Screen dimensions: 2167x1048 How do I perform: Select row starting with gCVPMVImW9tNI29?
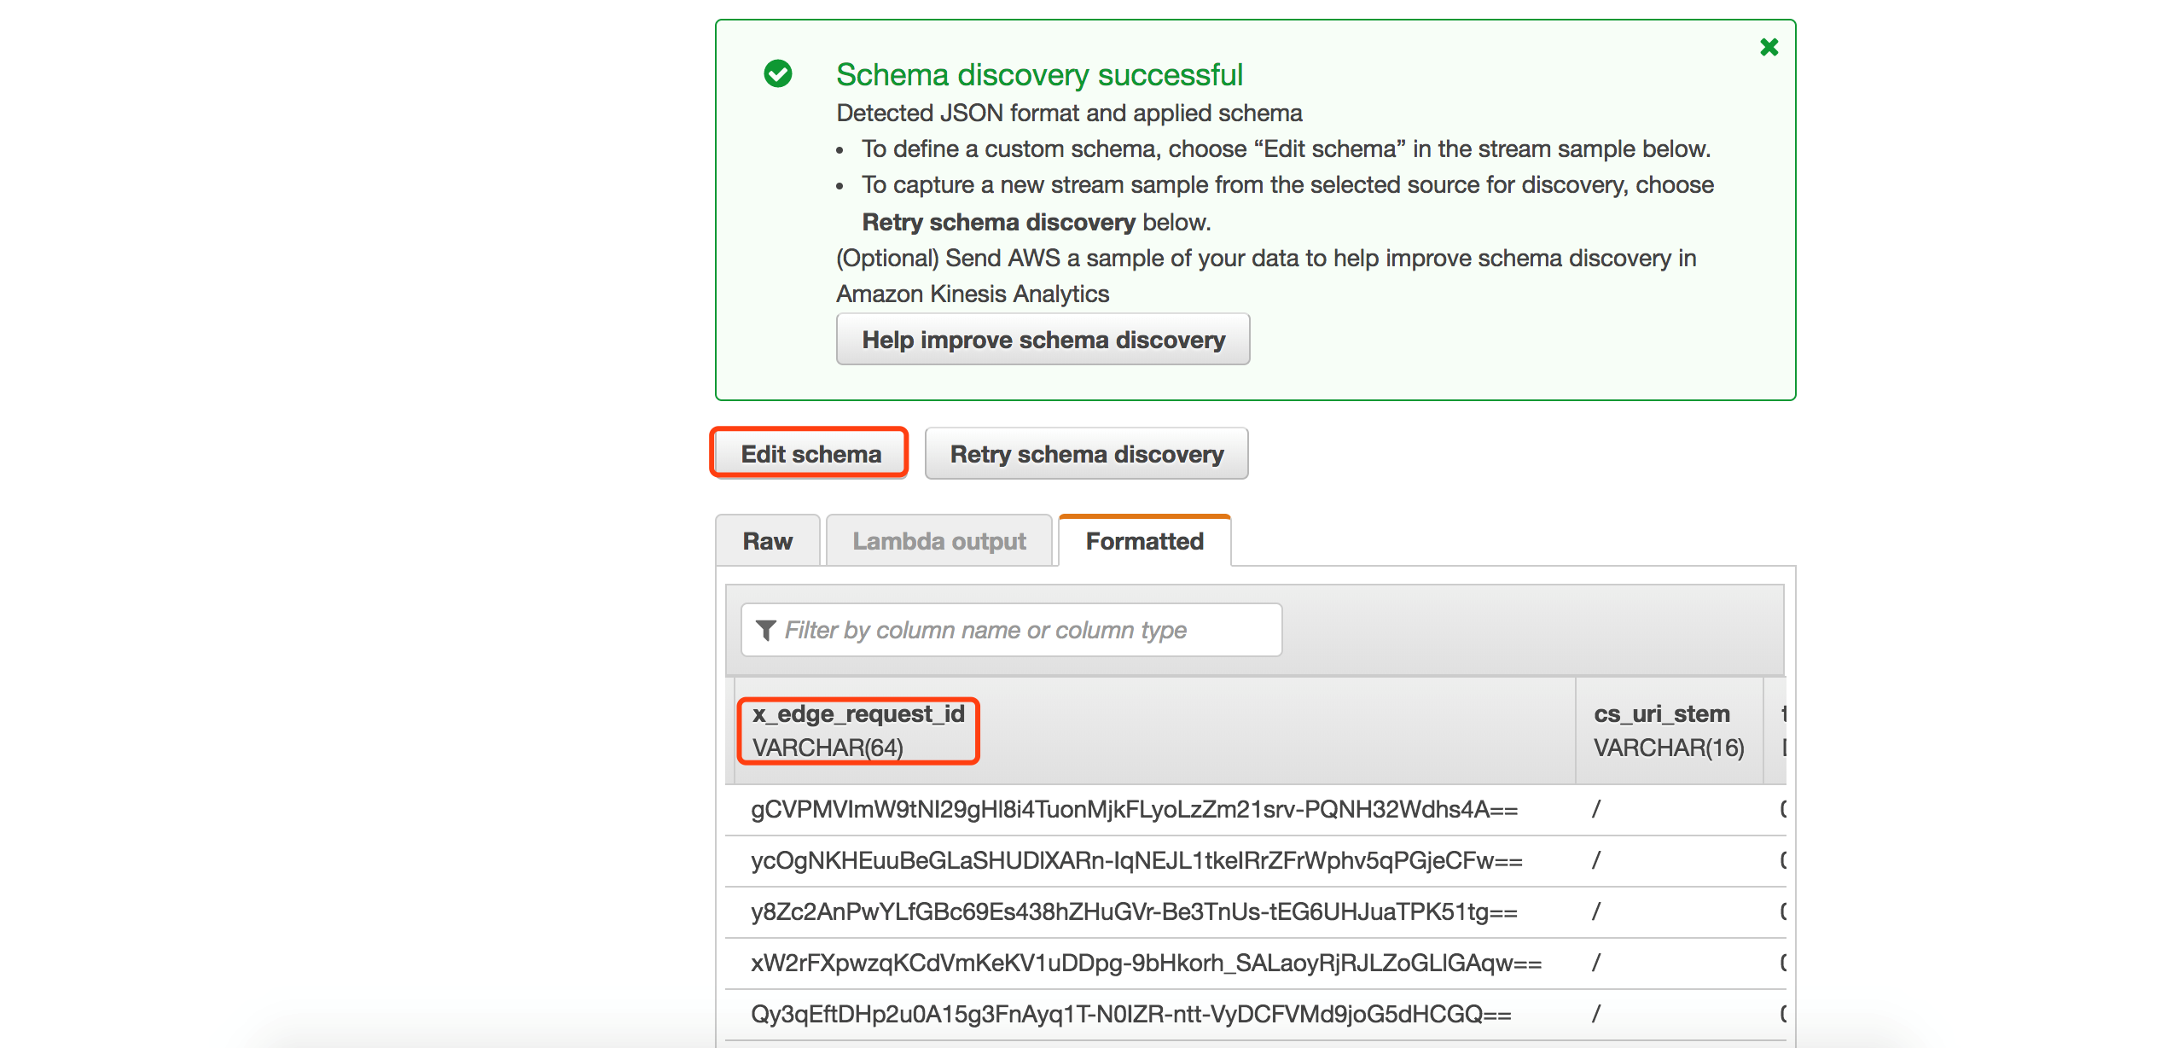point(1134,809)
